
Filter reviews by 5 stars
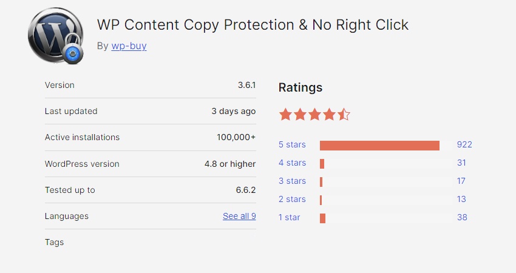tap(292, 145)
